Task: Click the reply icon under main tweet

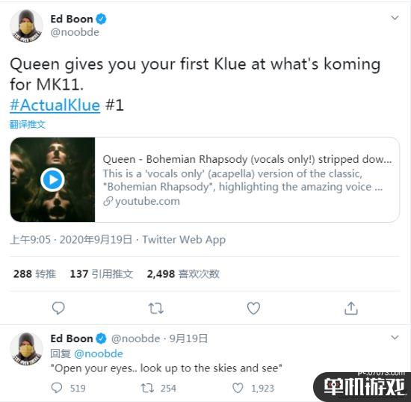Action: tap(58, 308)
